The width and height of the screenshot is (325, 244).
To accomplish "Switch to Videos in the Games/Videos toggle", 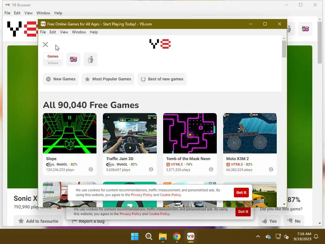I will pos(53,63).
